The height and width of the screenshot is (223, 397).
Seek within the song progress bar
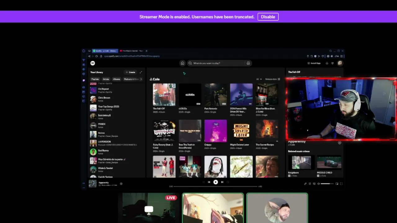click(216, 186)
